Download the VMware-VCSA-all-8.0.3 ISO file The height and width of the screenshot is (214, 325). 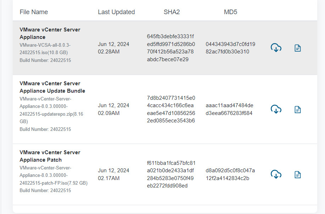tap(276, 48)
